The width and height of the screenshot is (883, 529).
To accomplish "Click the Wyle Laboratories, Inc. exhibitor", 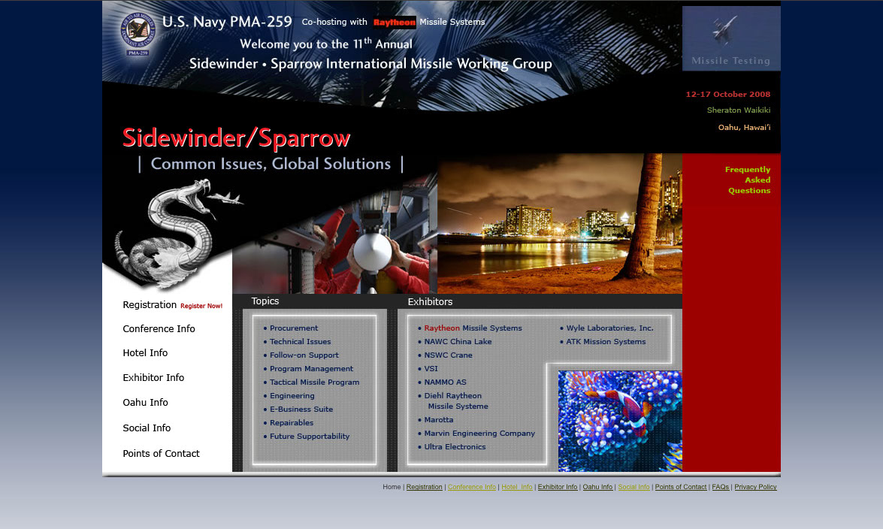I will tap(610, 328).
